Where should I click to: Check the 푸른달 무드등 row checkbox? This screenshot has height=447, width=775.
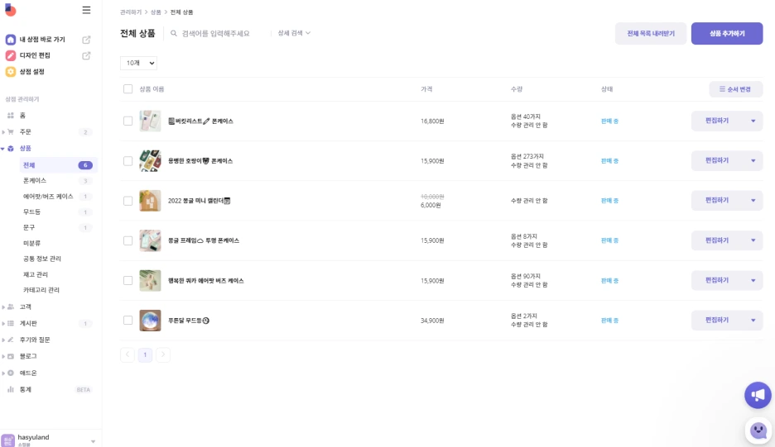coord(128,321)
